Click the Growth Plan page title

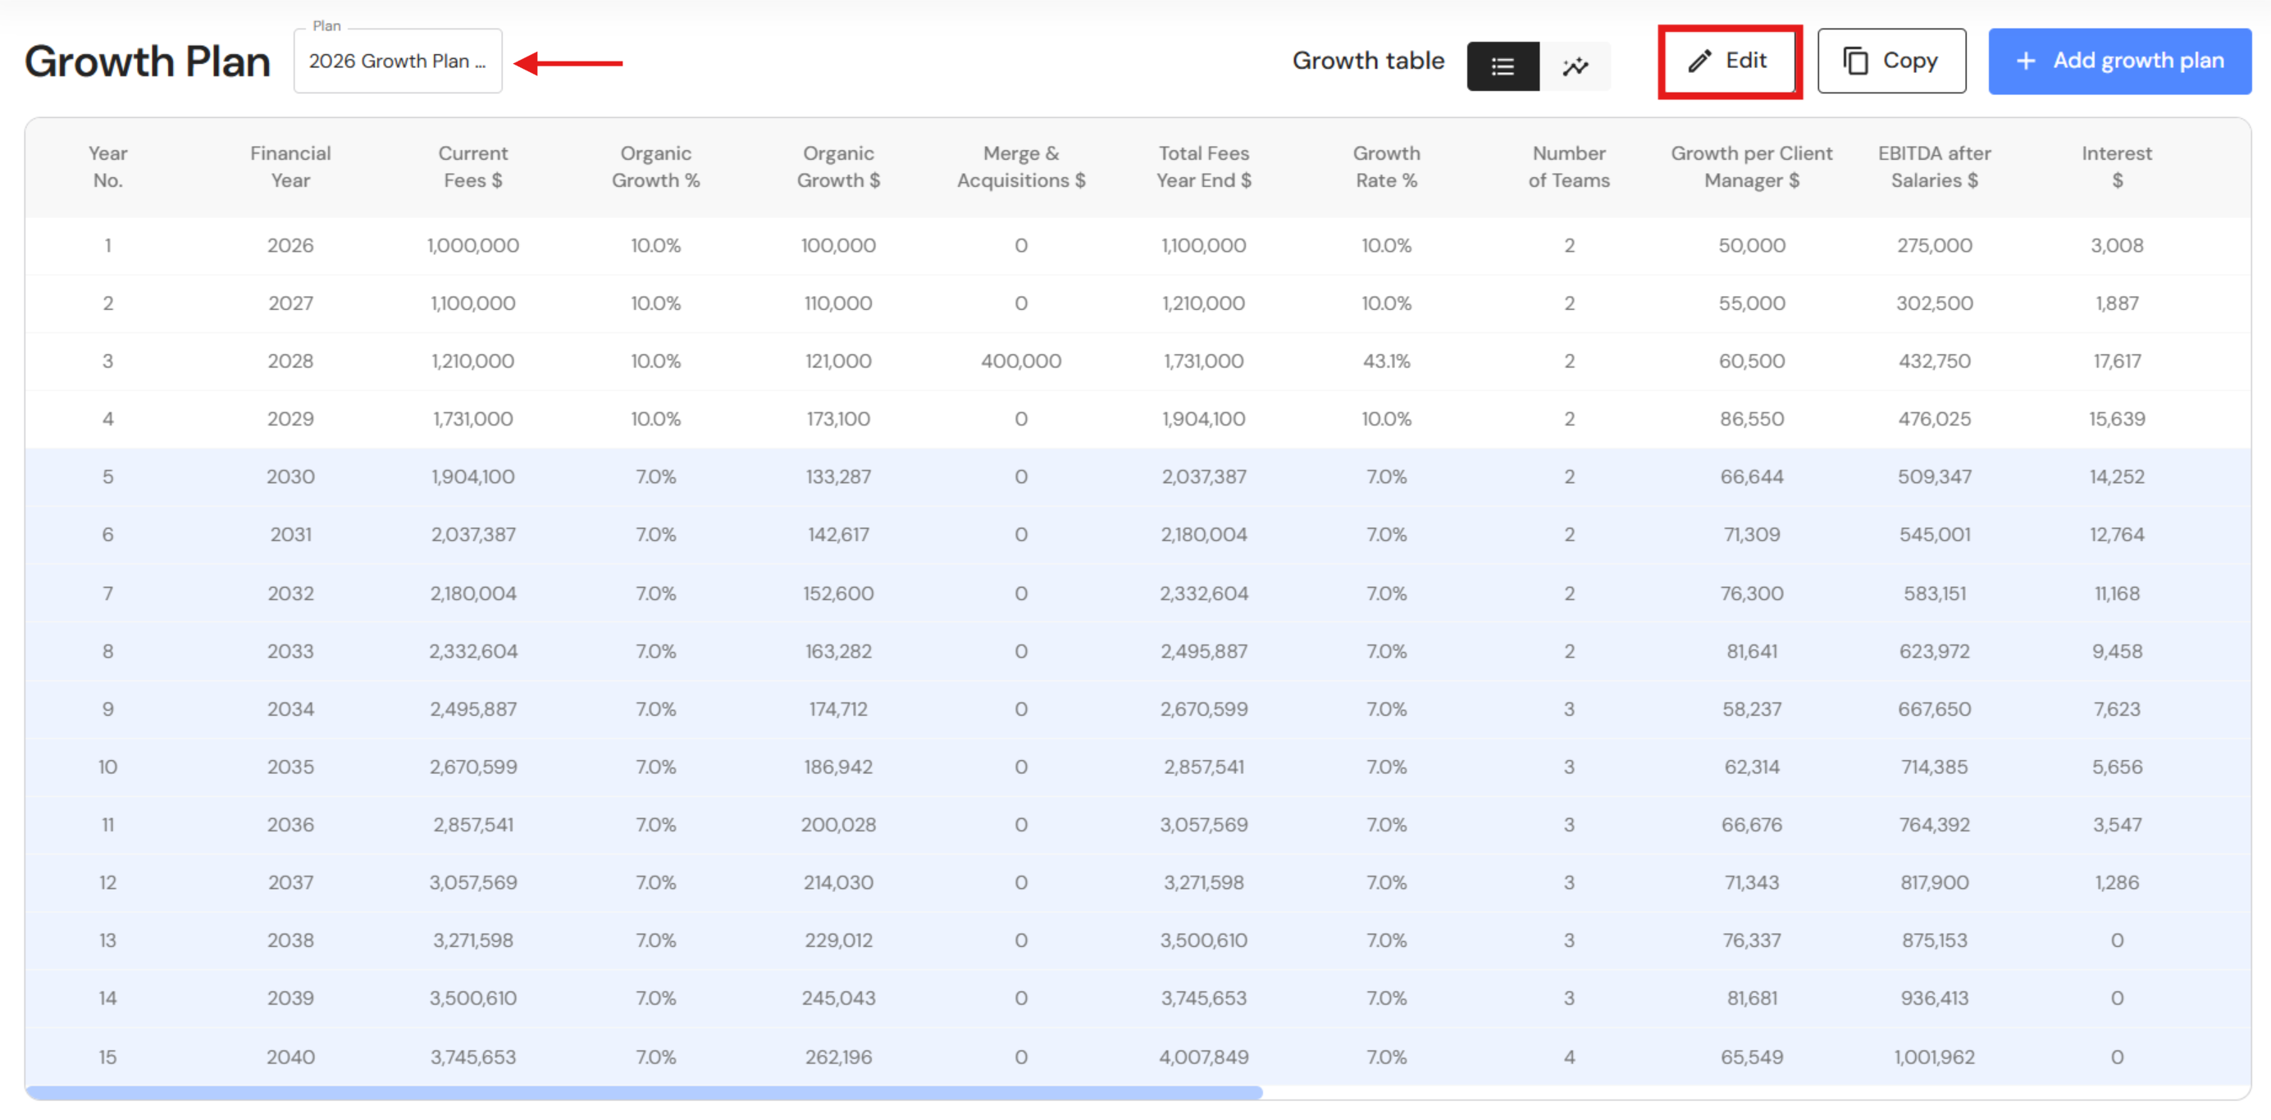point(148,61)
